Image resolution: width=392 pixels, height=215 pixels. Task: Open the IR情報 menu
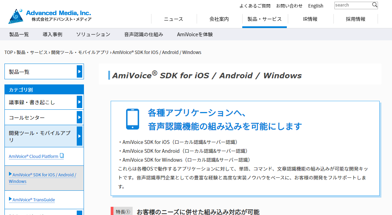coord(310,19)
